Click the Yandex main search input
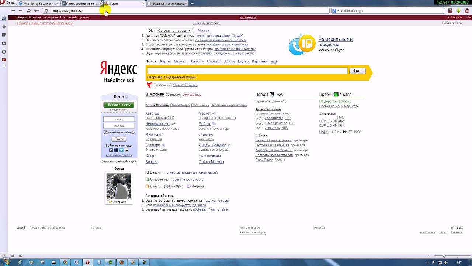 [247, 71]
